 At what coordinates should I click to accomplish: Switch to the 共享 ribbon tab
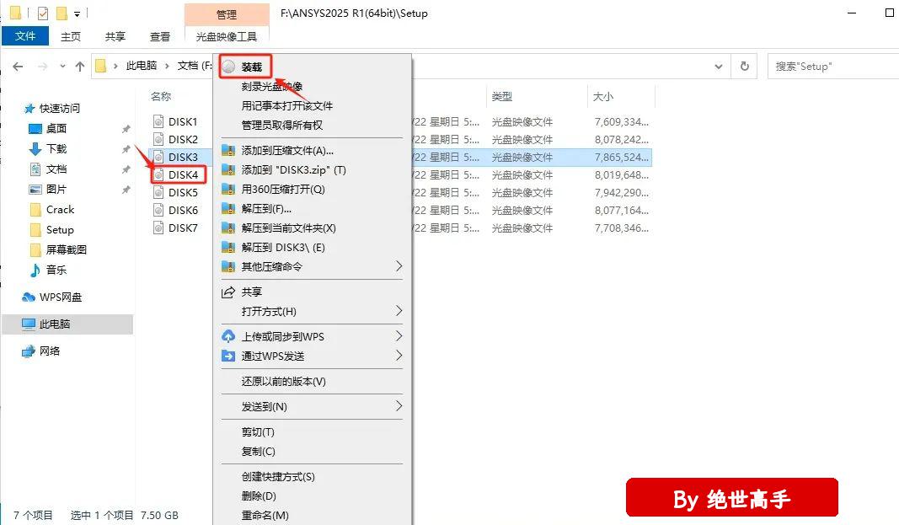coord(115,37)
